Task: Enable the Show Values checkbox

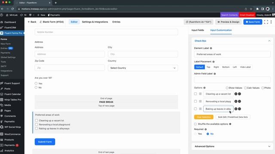Action: [x=227, y=88]
